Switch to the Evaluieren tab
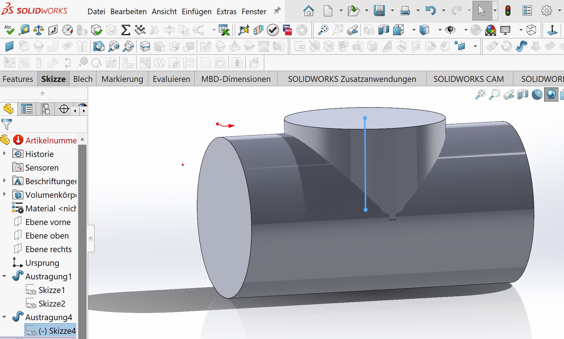 point(172,79)
